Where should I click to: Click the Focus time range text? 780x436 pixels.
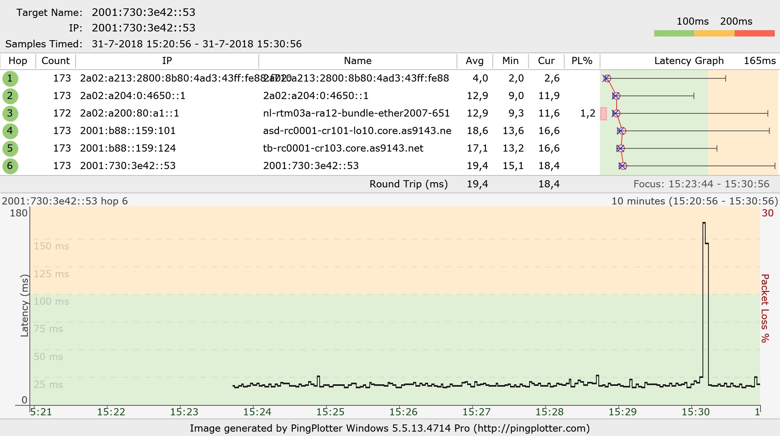tap(701, 184)
